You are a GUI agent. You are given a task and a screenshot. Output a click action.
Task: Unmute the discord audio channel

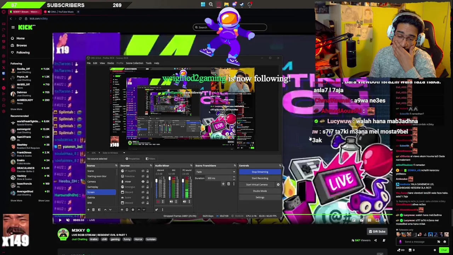[158, 202]
